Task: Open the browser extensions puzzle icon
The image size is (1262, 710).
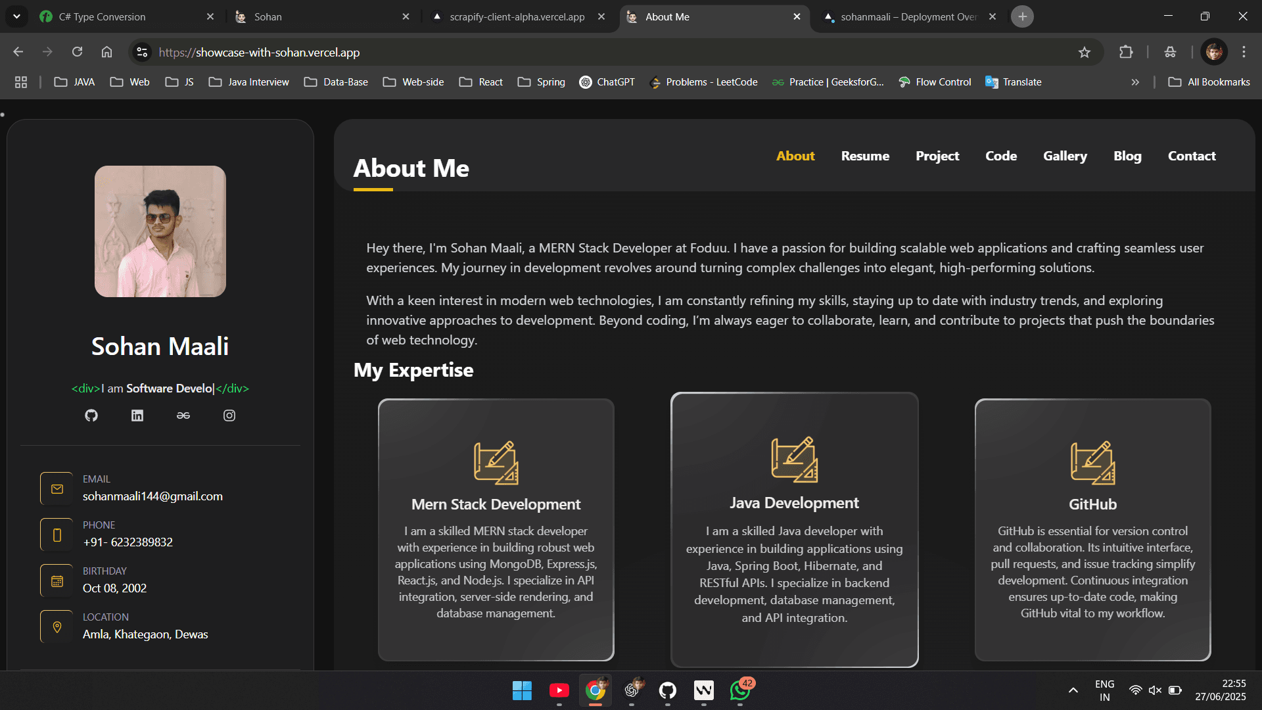Action: click(x=1127, y=52)
